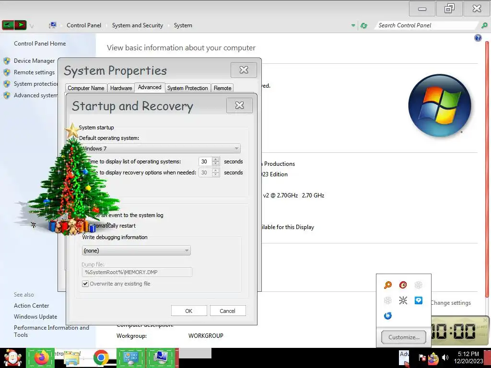Close the Startup and Recovery dialog
The image size is (491, 368).
click(239, 105)
